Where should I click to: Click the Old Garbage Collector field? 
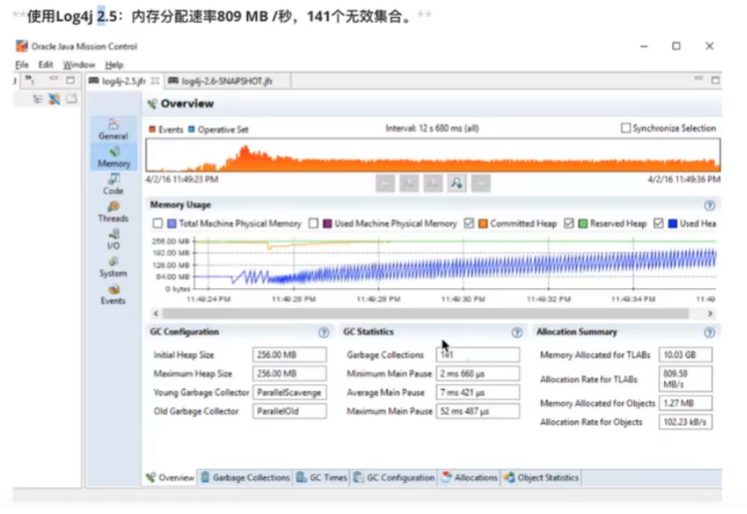(290, 411)
